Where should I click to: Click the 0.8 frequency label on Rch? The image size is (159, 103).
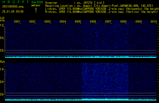click(x=2, y=94)
